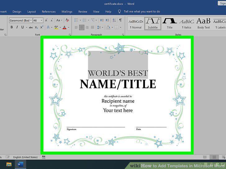Image resolution: width=226 pixels, height=169 pixels.
Task: Open Font dialog launcher
Action: click(70, 35)
